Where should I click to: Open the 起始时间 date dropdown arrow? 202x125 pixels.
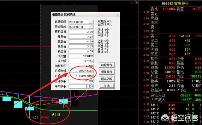tap(91, 22)
